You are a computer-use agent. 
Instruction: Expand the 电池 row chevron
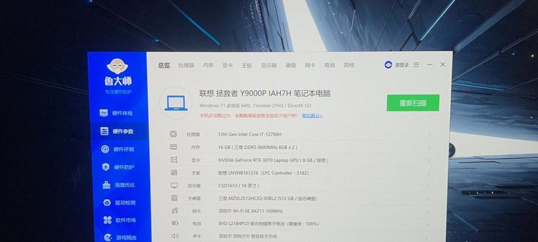428,224
